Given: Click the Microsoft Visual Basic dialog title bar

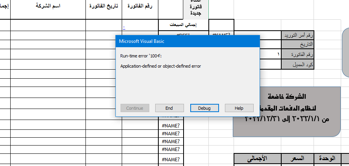Looking at the screenshot, I should [187, 41].
